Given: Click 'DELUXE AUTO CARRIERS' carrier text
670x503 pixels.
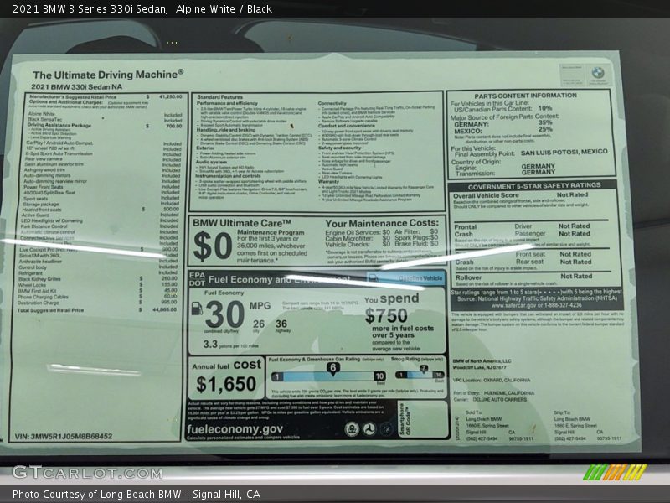Looking at the screenshot, I should click(x=499, y=399).
